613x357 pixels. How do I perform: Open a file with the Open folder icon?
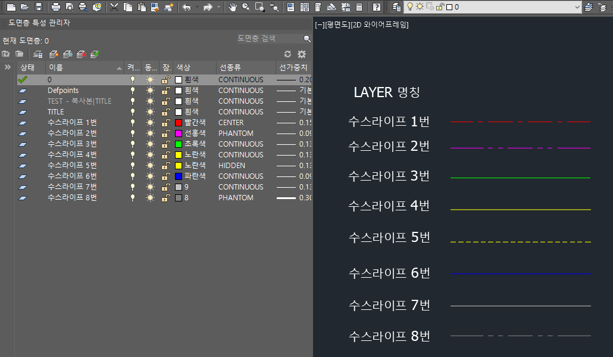pyautogui.click(x=24, y=7)
